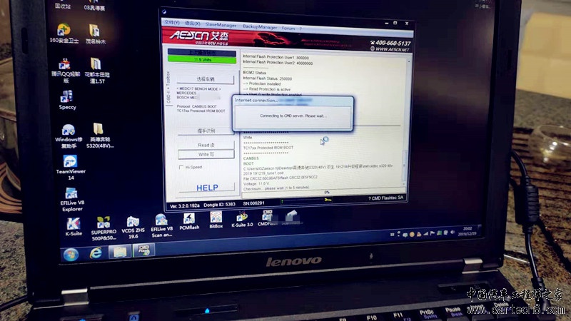Click log line 'Voltage: 11.8 V'
The height and width of the screenshot is (321, 571).
point(256,183)
